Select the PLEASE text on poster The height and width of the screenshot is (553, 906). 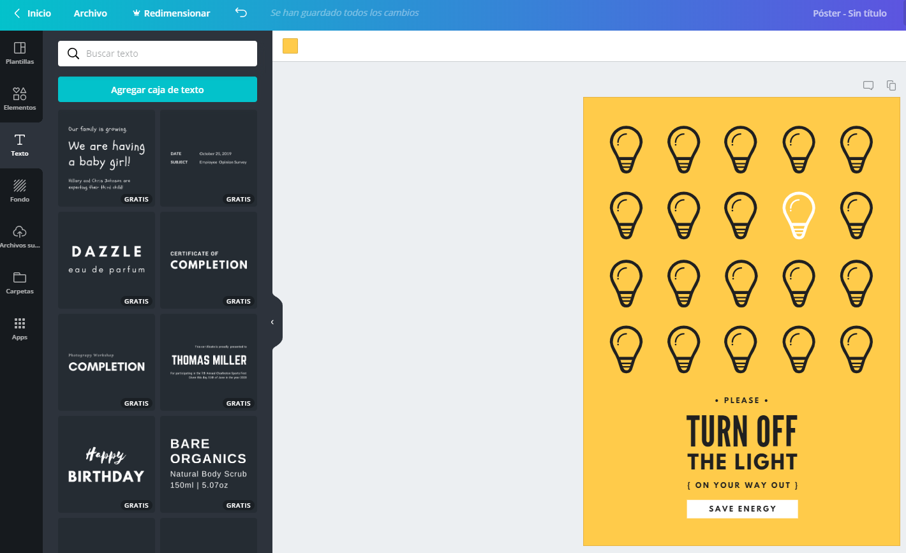coord(742,401)
